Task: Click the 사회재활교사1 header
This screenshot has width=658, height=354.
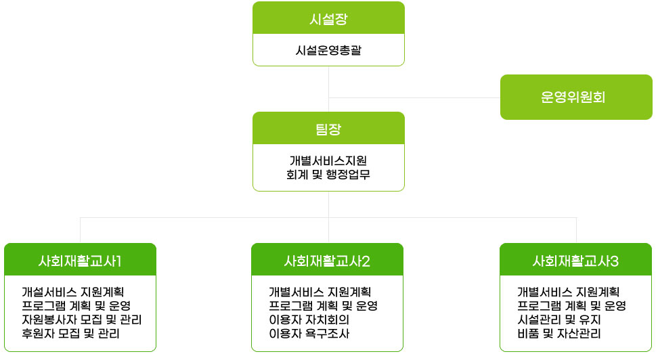Action: (80, 261)
